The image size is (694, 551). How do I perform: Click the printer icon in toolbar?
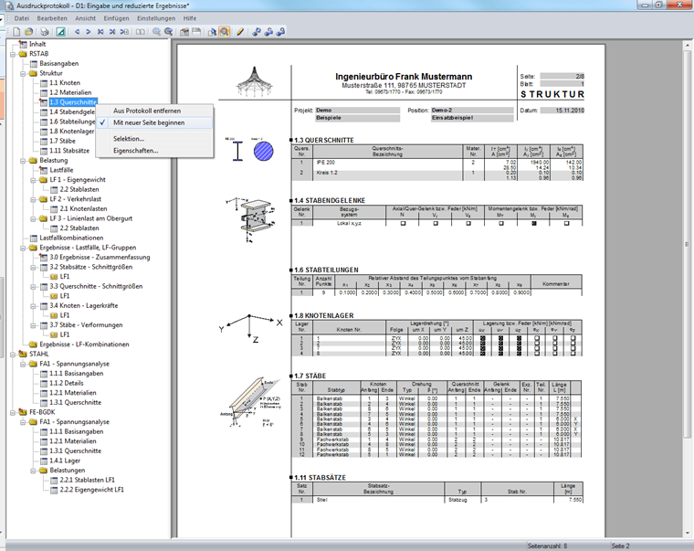[x=44, y=31]
